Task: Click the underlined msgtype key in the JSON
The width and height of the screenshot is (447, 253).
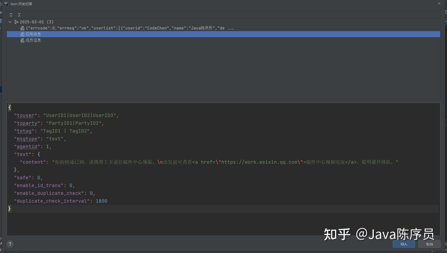Action: pyautogui.click(x=26, y=139)
